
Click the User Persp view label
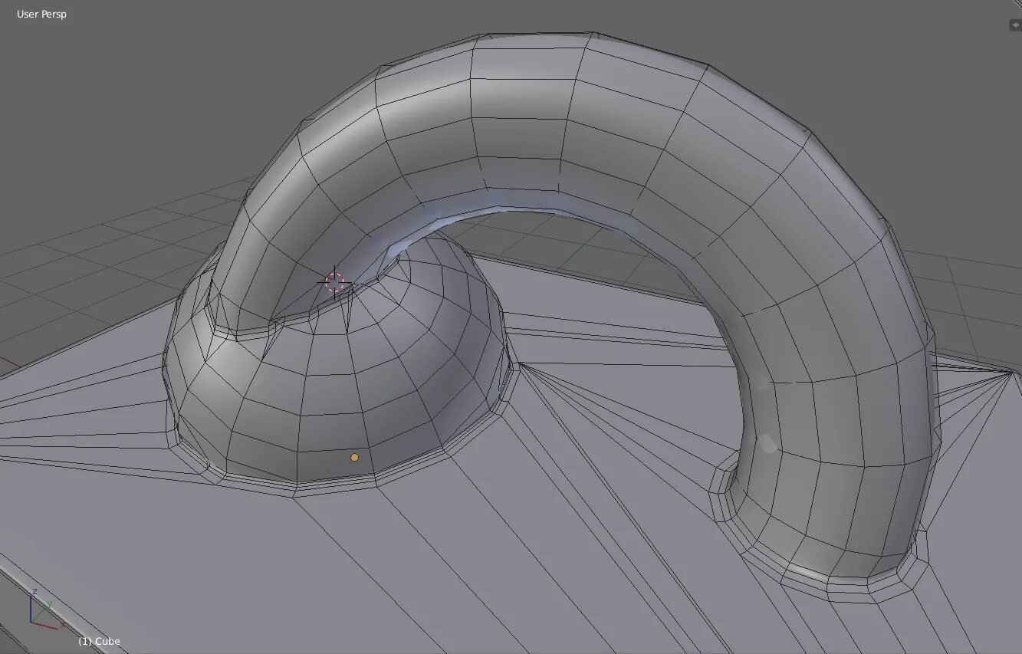tap(41, 14)
